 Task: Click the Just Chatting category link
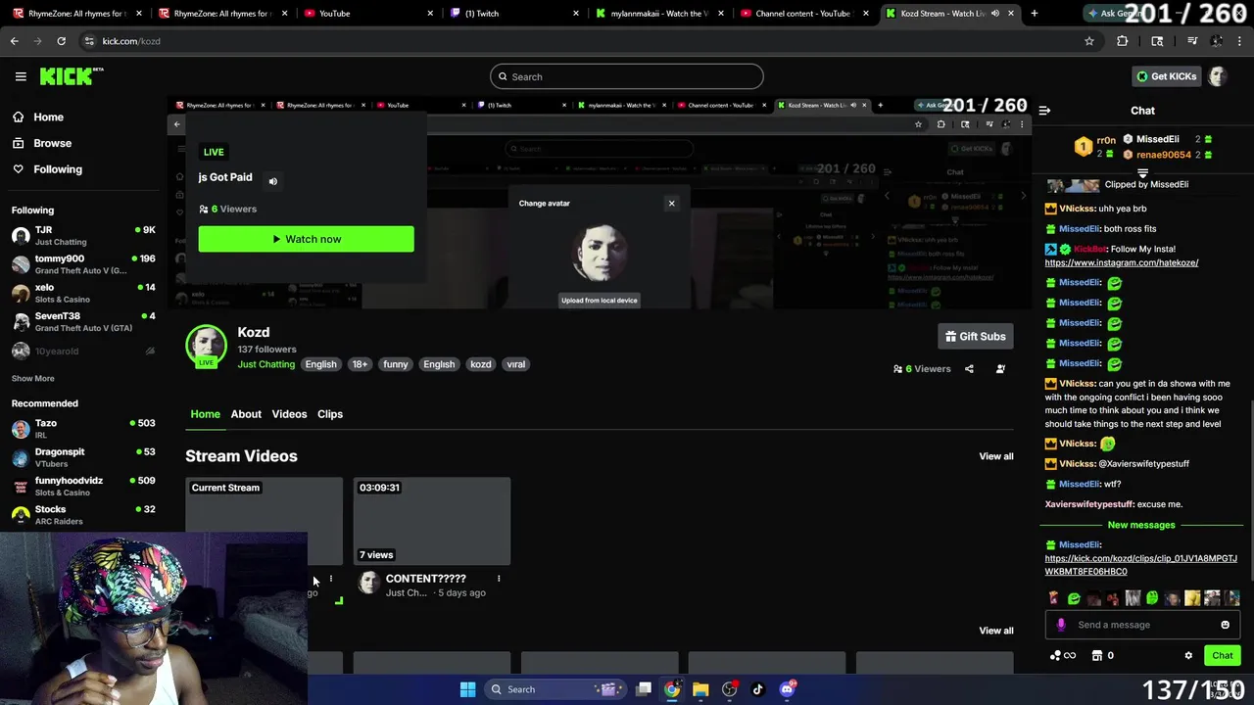265,364
